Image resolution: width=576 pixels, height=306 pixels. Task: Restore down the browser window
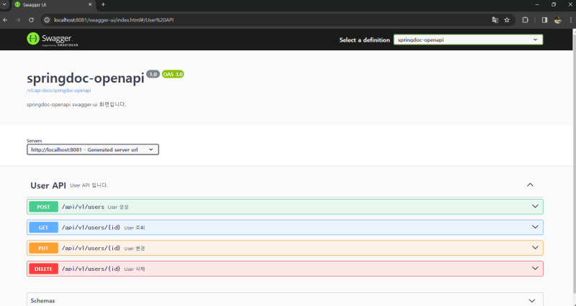tap(554, 5)
